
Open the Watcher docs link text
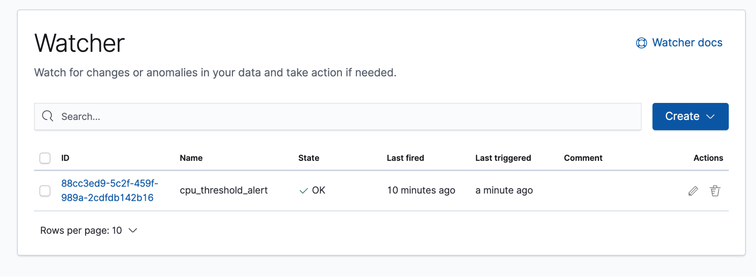(687, 43)
